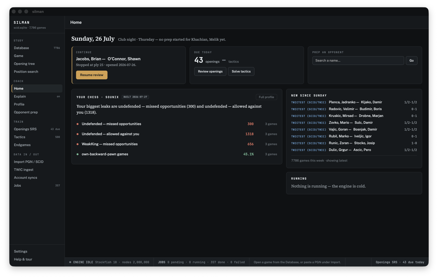Click Review openings
Viewport: 438px width, 278px height.
[x=210, y=71]
